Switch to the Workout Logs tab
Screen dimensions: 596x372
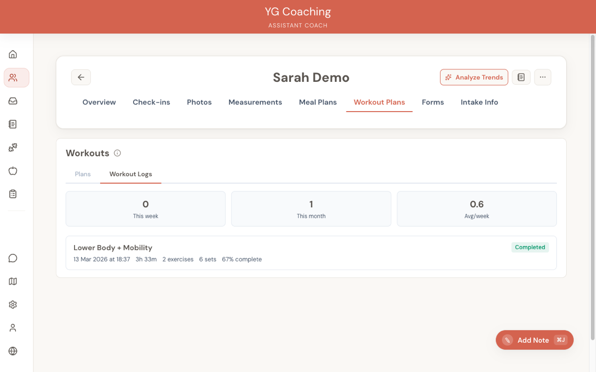click(131, 174)
